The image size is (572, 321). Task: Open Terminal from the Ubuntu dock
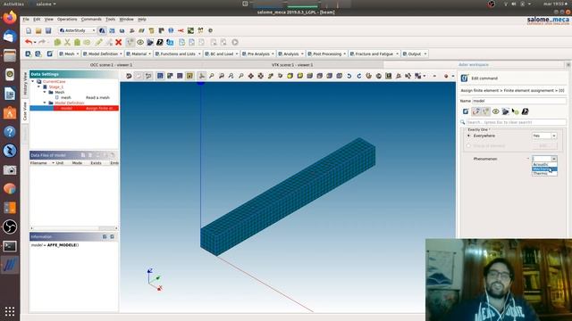pos(10,246)
